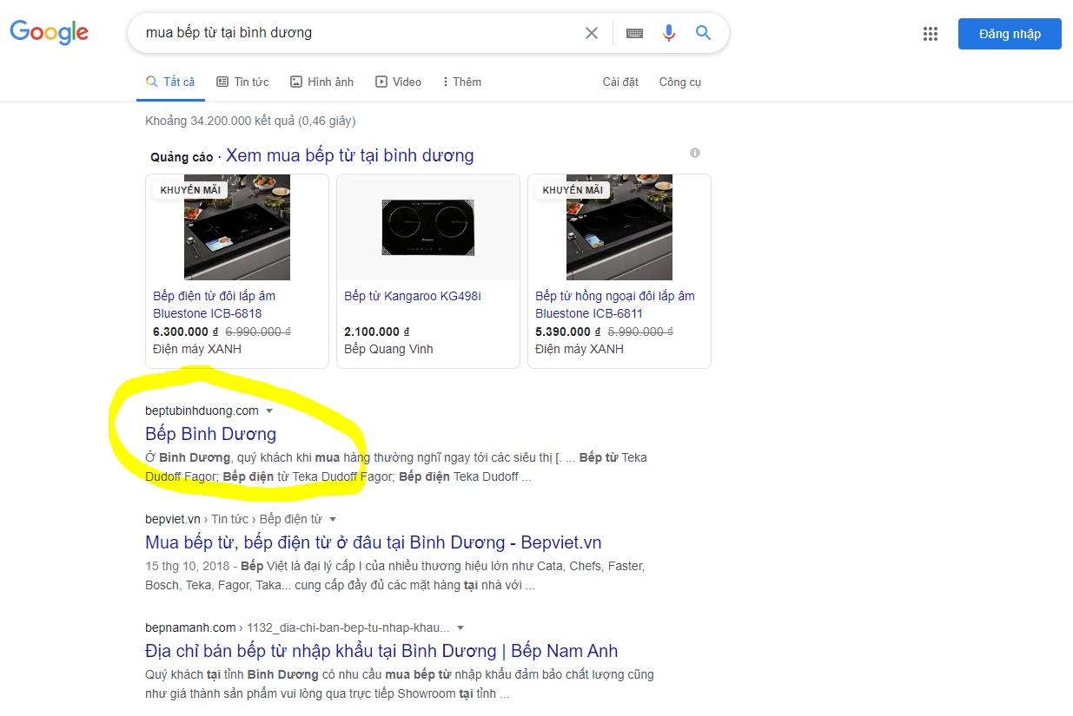1073x716 pixels.
Task: Click the blue search magnifier icon
Action: 703,33
